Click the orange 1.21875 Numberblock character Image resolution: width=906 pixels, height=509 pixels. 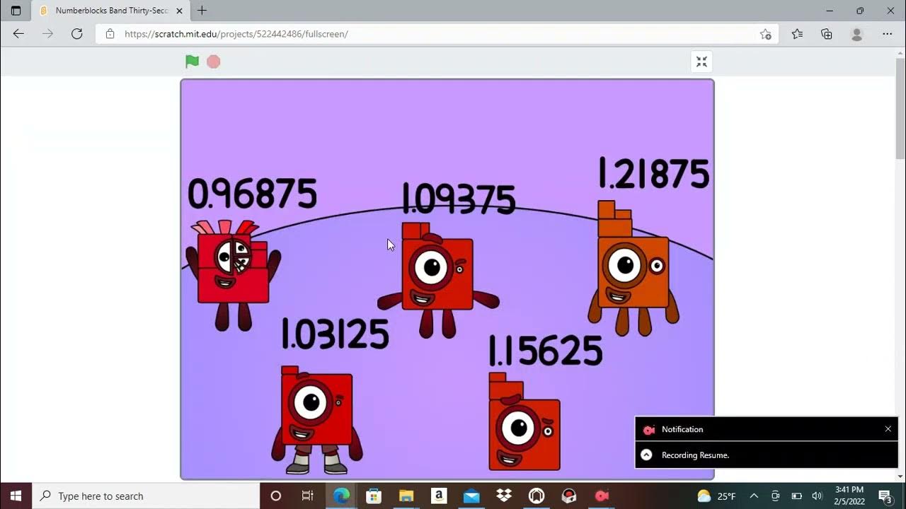point(632,269)
